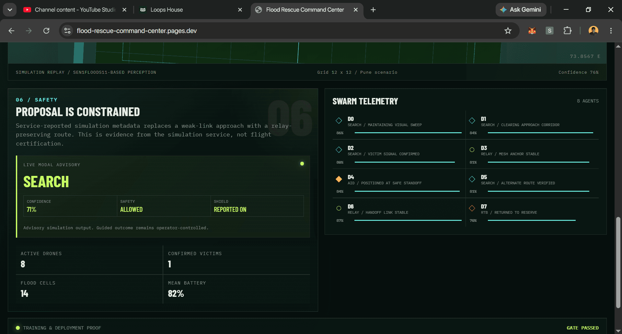Viewport: 622px width, 334px height.
Task: Click D4 AID / POSITIONED AT SAFE STANDOFF text
Action: [x=385, y=183]
